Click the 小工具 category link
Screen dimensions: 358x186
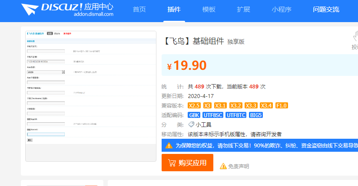(203, 124)
